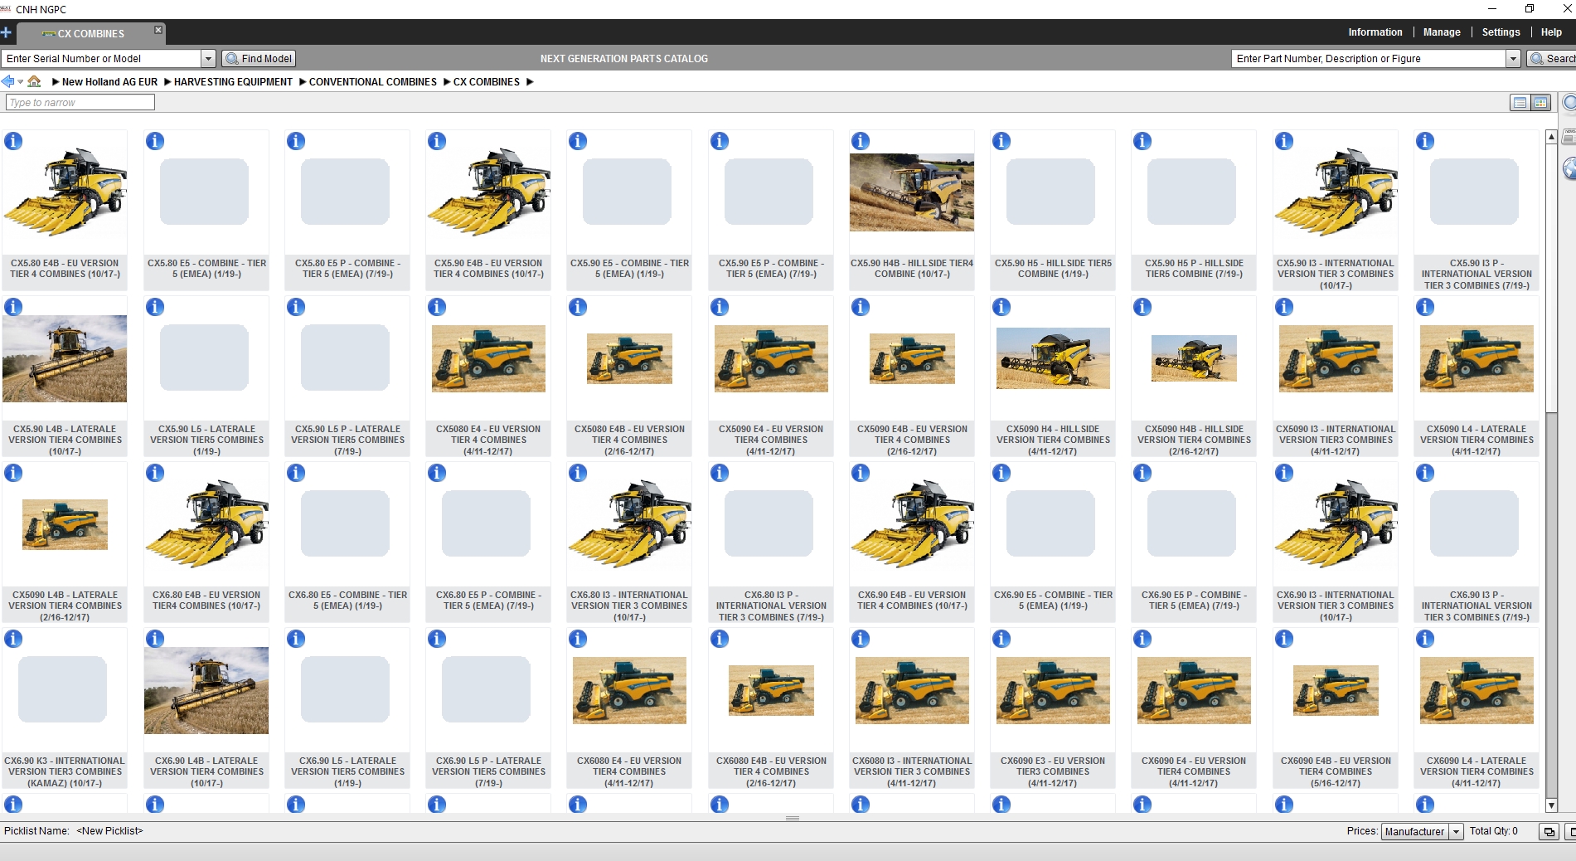Screen dimensions: 1576x861
Task: Open info icon for CX5090 L4 Laterale
Action: click(1425, 307)
